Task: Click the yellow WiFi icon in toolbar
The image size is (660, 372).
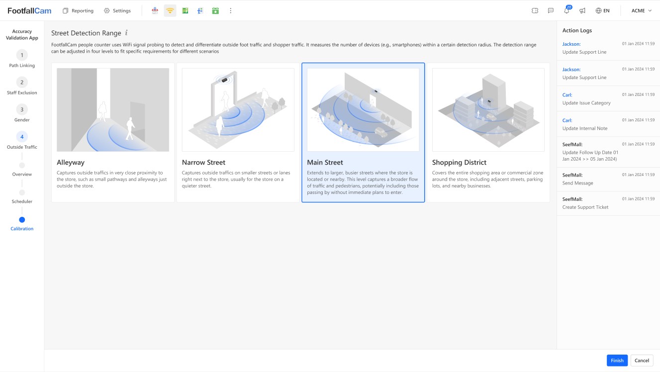Action: [170, 10]
